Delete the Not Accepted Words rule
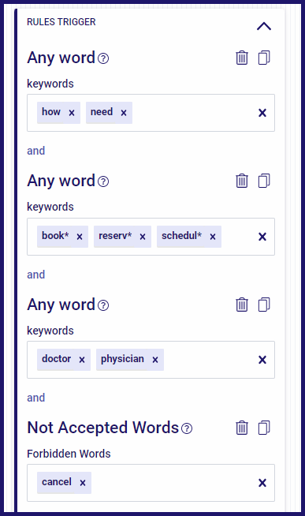Viewport: 305px width, 516px height. pos(242,428)
